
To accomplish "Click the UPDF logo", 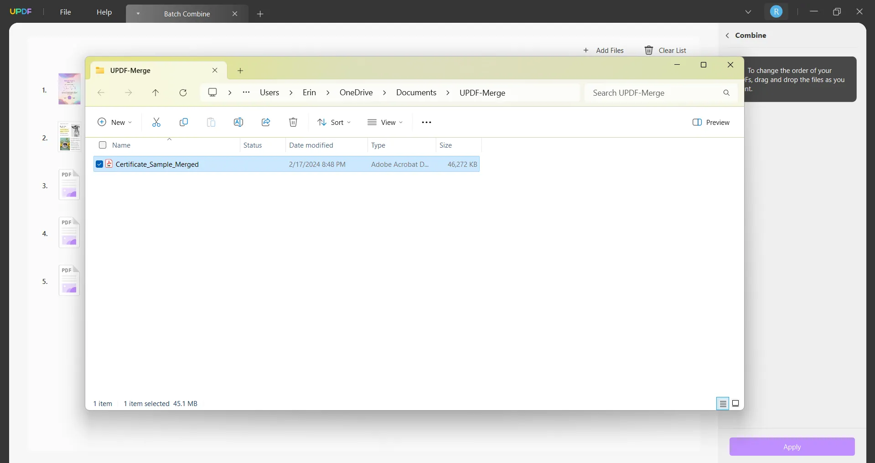I will pos(21,11).
